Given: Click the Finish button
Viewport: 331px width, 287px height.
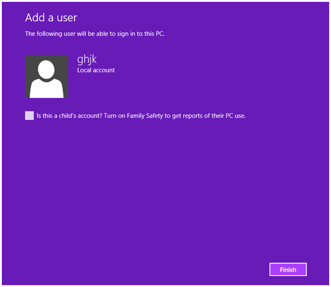Looking at the screenshot, I should (288, 270).
